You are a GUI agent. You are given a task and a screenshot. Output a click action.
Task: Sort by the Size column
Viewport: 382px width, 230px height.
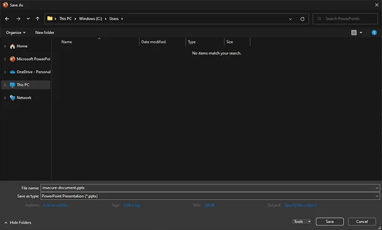pos(230,42)
